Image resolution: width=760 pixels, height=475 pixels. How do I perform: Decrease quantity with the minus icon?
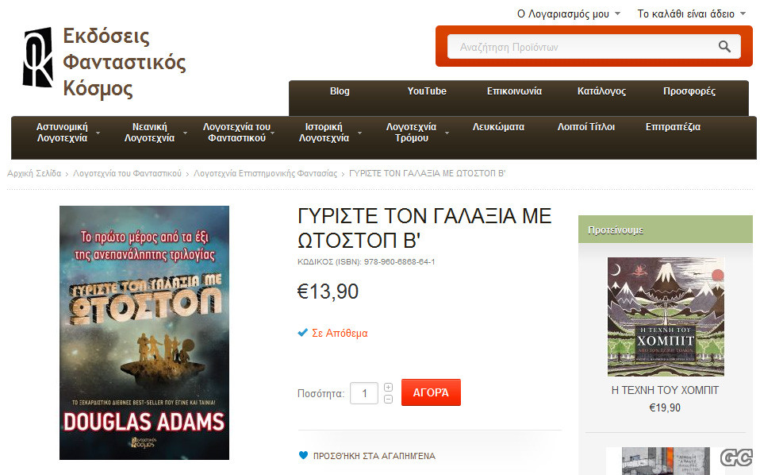pyautogui.click(x=388, y=399)
